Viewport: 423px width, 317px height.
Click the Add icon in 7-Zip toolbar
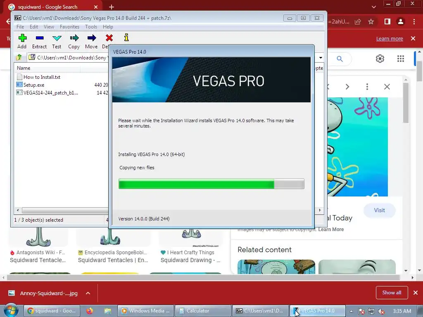click(22, 41)
